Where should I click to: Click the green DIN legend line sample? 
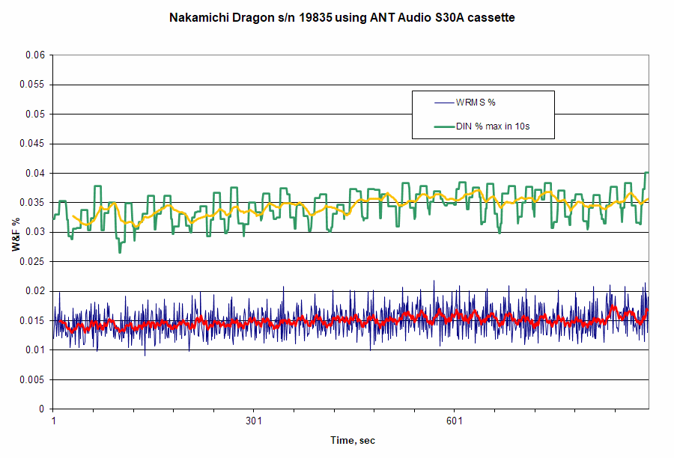click(444, 126)
